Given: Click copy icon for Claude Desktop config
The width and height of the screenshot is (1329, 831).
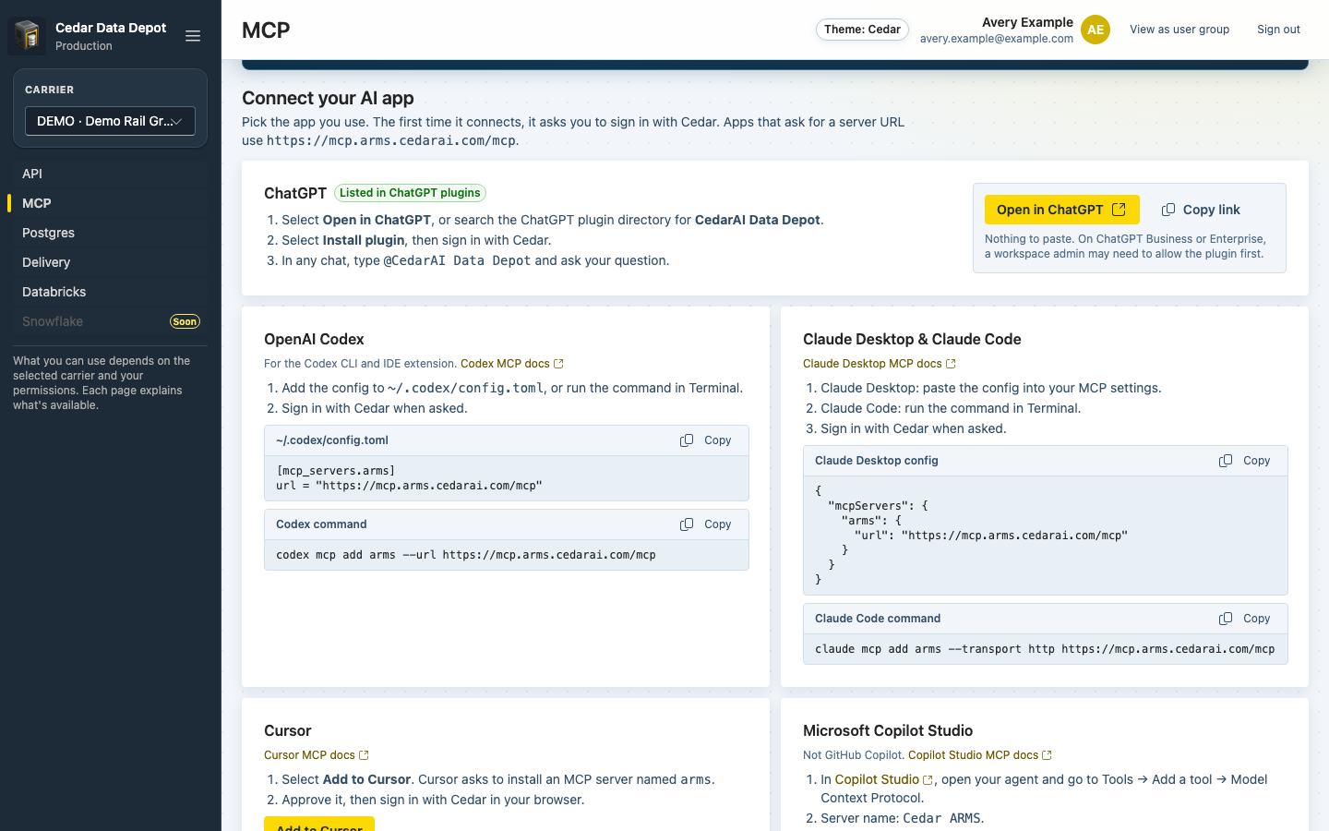Looking at the screenshot, I should pyautogui.click(x=1226, y=461).
